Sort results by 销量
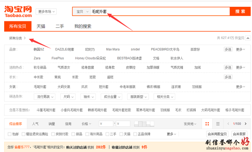This screenshot has height=152, width=252. pyautogui.click(x=52, y=124)
